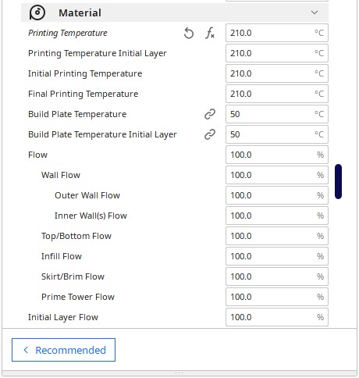Click link icon for Build Plate Temperature Initial Layer
This screenshot has width=359, height=378.
coord(210,134)
